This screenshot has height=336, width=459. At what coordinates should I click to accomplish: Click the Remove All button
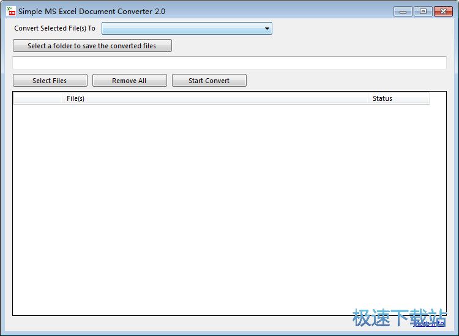point(129,81)
